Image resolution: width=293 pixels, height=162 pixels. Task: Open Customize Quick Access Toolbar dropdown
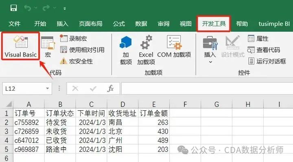pos(65,9)
